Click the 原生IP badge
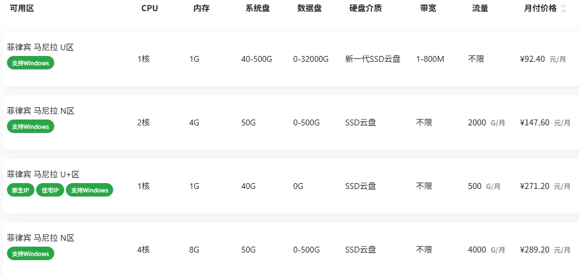579x277 pixels. (20, 190)
